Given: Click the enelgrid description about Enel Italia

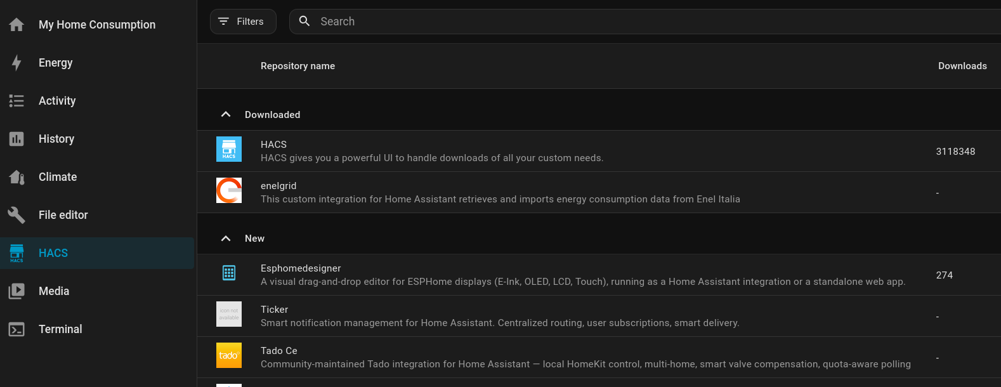Looking at the screenshot, I should pyautogui.click(x=500, y=199).
